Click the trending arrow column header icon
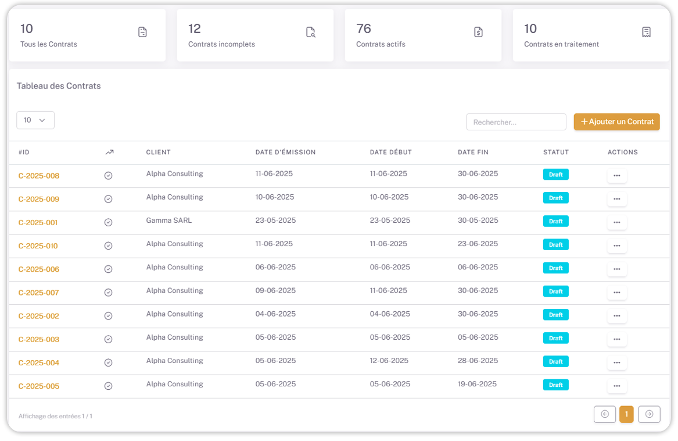The height and width of the screenshot is (441, 678). (109, 152)
